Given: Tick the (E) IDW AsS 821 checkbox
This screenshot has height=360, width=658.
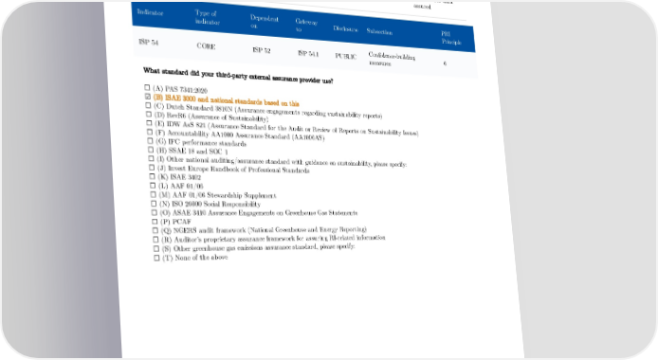Looking at the screenshot, I should (x=149, y=123).
